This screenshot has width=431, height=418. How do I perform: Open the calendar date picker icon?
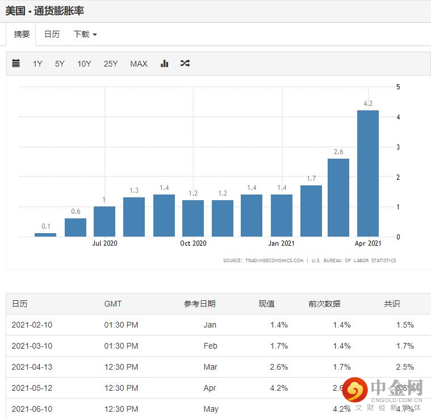(16, 64)
